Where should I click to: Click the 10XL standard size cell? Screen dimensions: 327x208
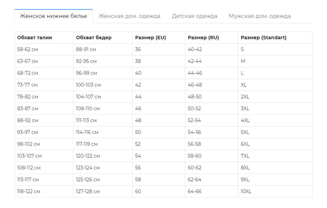point(246,191)
